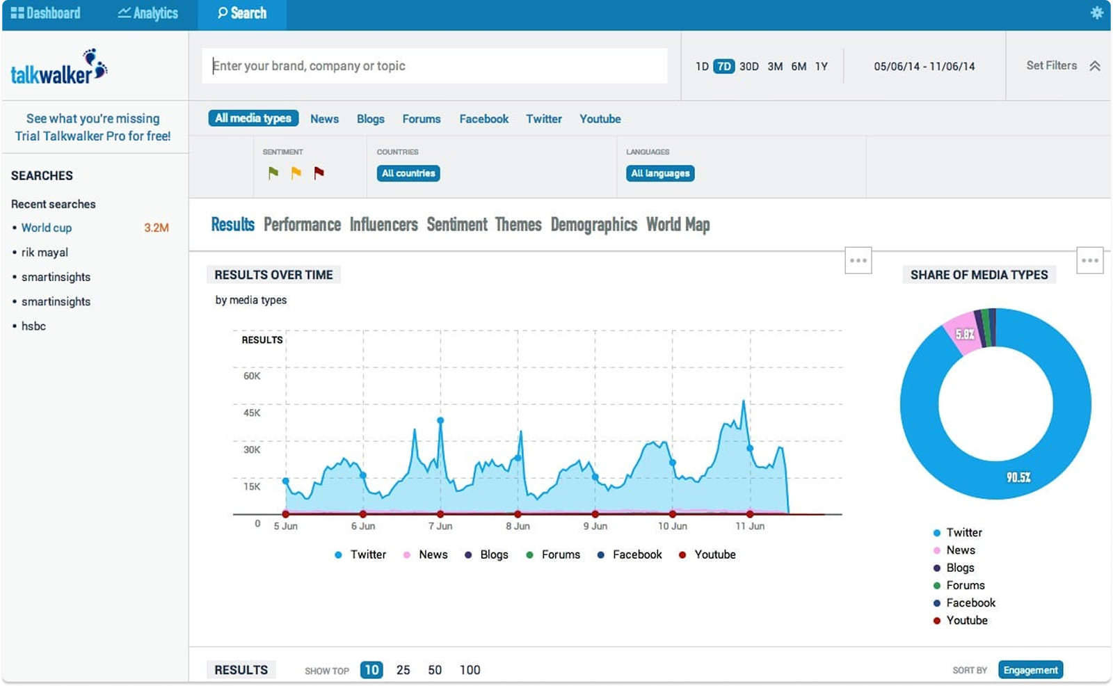Show top 100 results
This screenshot has width=1113, height=686.
[470, 670]
